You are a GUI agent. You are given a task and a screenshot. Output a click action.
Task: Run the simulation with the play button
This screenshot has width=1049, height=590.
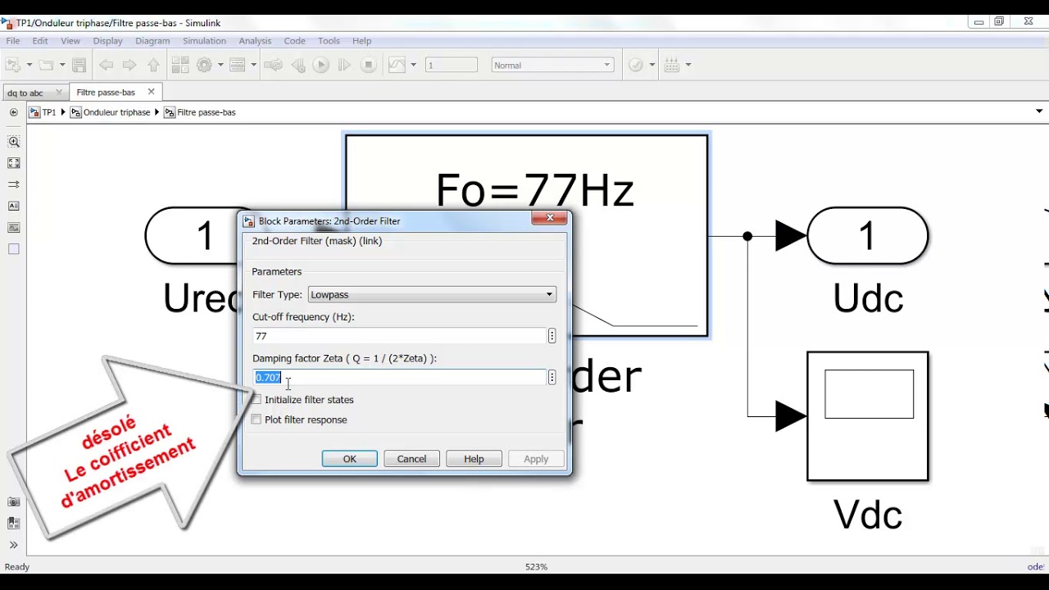point(321,65)
